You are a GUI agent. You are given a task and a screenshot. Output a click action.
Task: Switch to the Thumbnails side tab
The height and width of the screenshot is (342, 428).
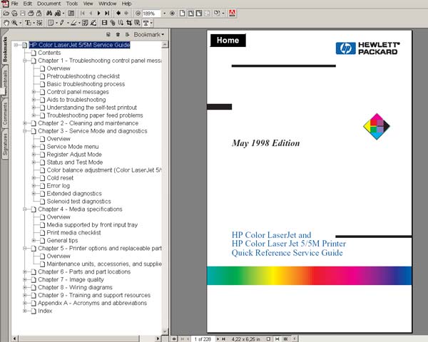5,80
